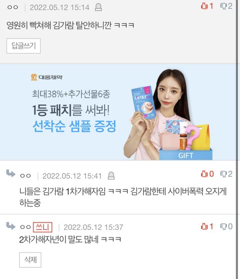The image size is (240, 279).
Task: Click the 2022.05.12 15:37 timestamp
Action: (93, 227)
